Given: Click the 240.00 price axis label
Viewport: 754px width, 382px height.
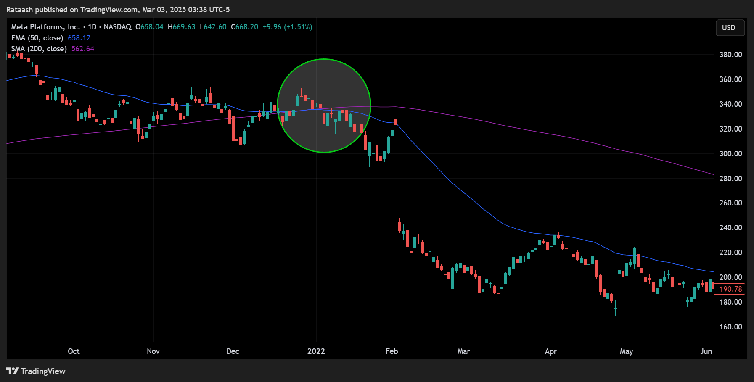Looking at the screenshot, I should click(730, 228).
